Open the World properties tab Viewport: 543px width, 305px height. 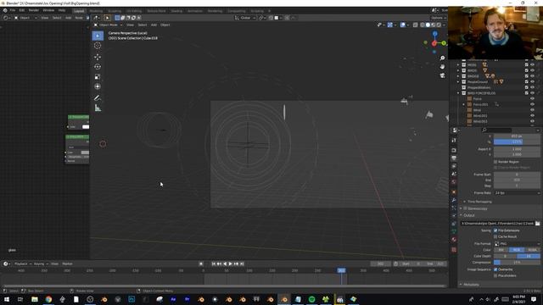click(454, 182)
